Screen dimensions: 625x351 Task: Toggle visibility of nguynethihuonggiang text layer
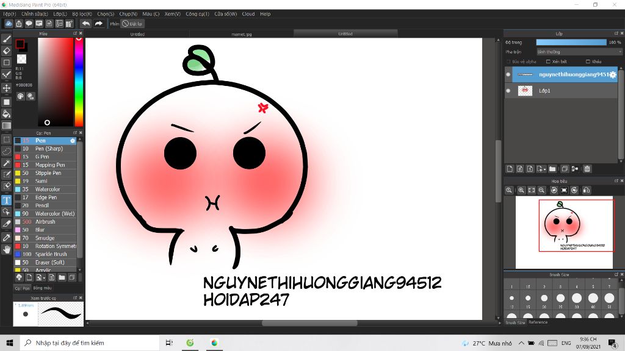pyautogui.click(x=508, y=74)
